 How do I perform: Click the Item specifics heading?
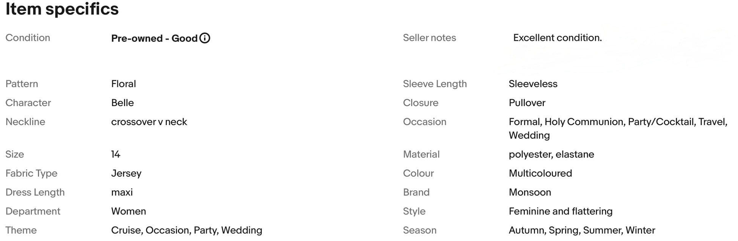coord(62,9)
